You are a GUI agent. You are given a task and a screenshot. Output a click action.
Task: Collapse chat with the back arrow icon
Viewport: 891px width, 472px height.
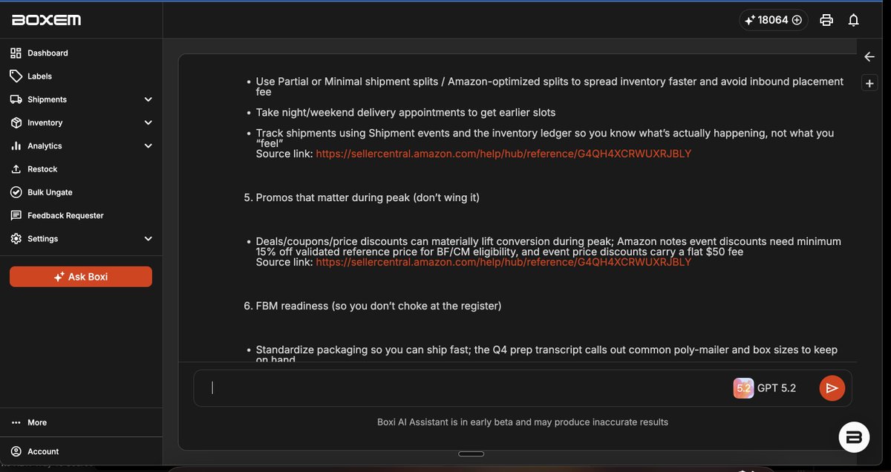click(x=869, y=56)
